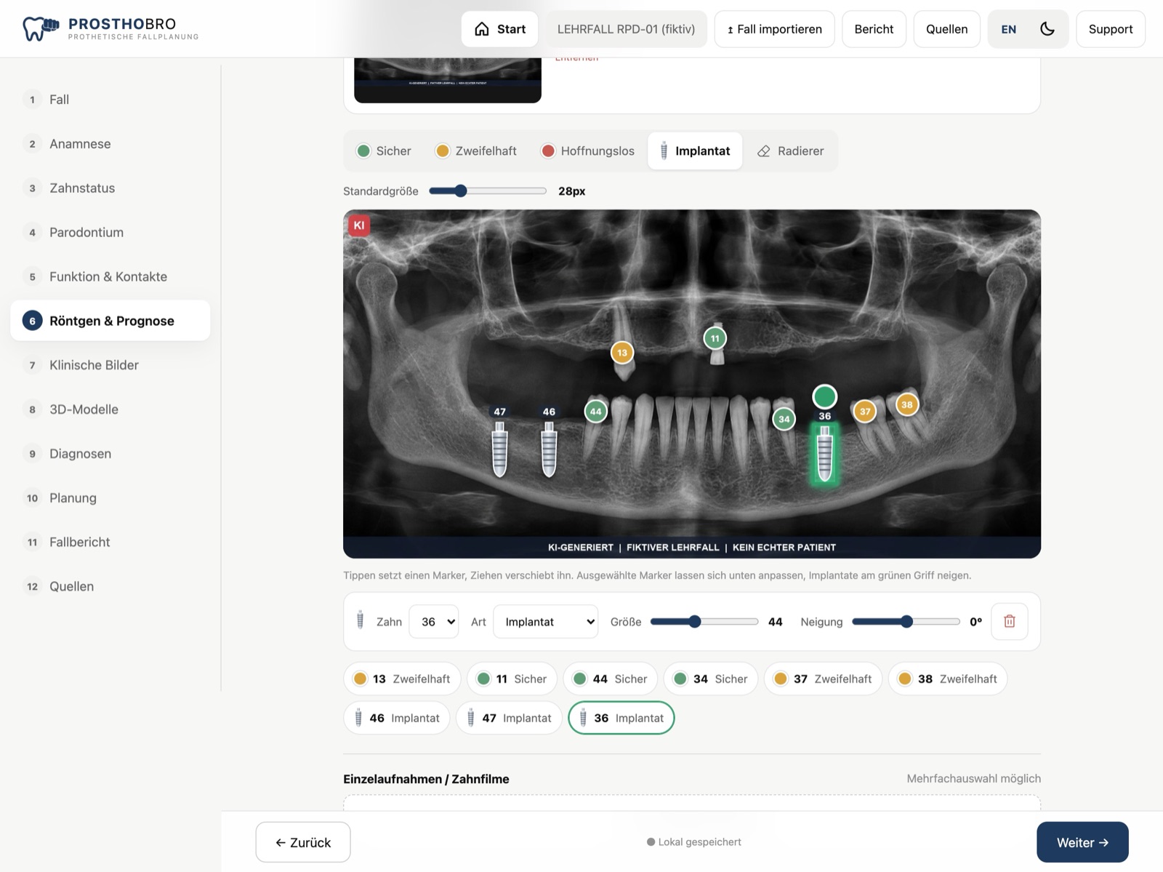1163x872 pixels.
Task: Select the green marker 34 on the X-ray
Action: pos(784,419)
